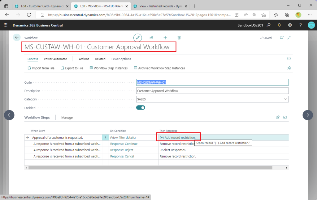317x200 pixels.
Task: Click Export to File
Action: (72, 68)
